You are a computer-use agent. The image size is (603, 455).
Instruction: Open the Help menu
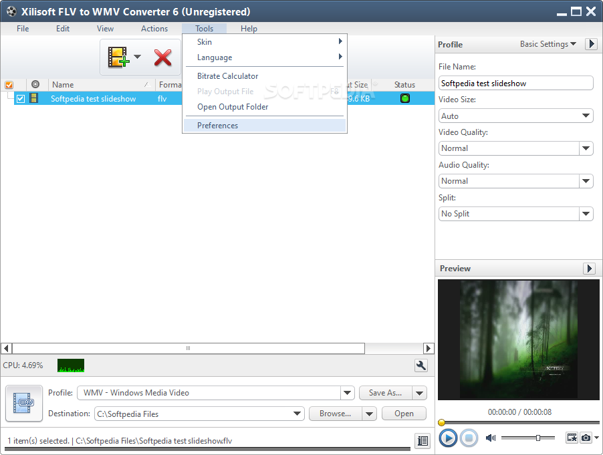249,29
